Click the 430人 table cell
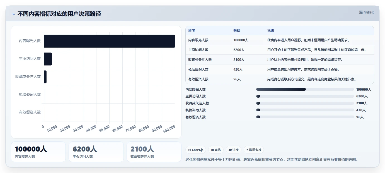385x173 pixels. (x=238, y=69)
